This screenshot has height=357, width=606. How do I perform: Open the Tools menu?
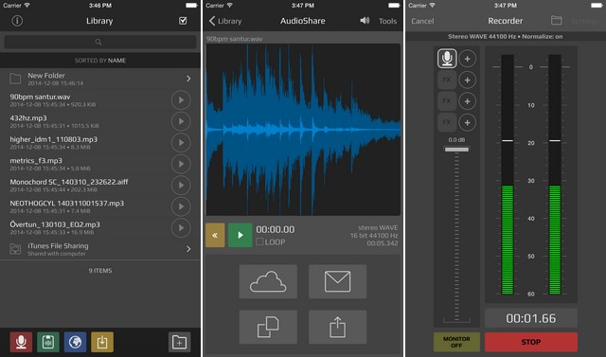(x=387, y=21)
